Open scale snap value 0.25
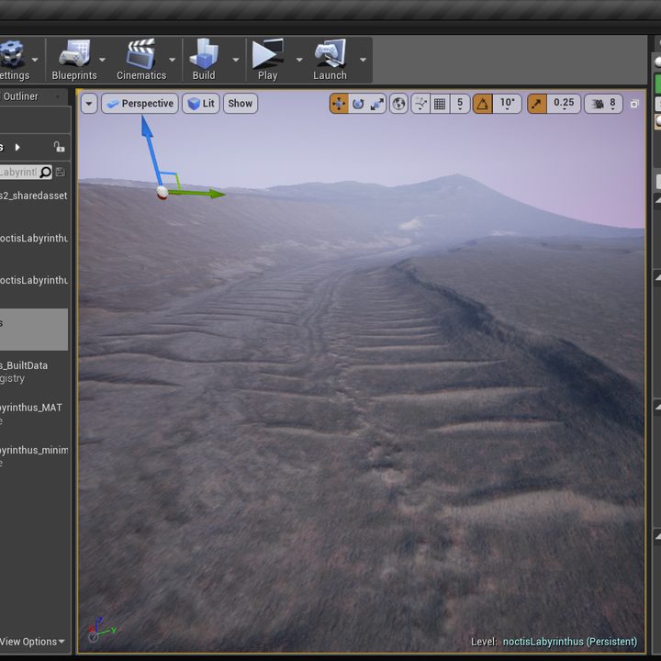 pyautogui.click(x=564, y=104)
